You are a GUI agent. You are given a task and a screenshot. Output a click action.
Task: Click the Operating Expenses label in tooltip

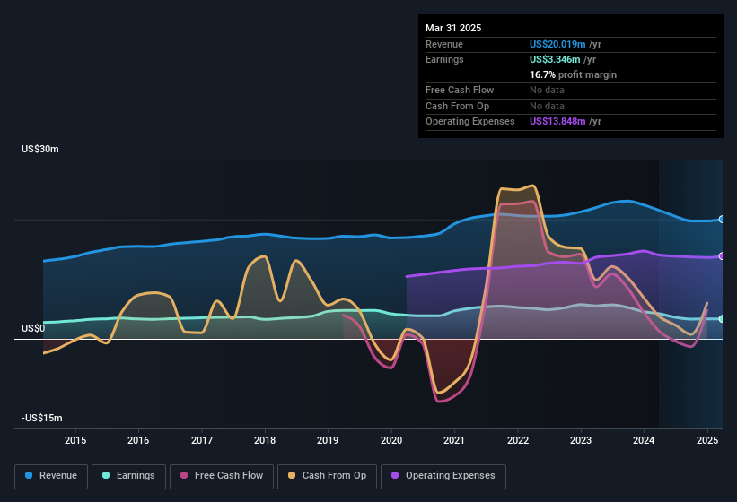470,122
